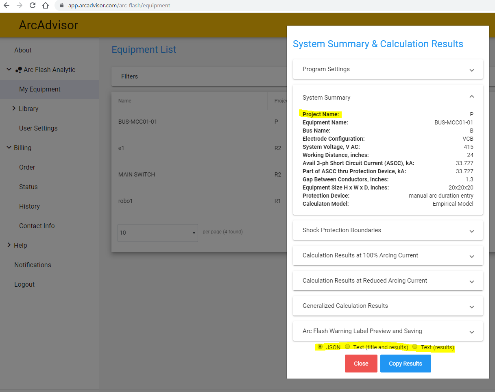This screenshot has height=392, width=495.
Task: Collapse the Arc Flash Analytic section chevron
Action: (x=9, y=70)
